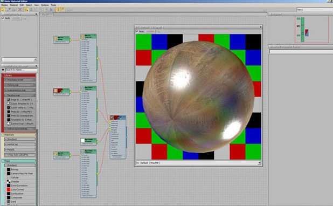Switch to the View1 tab
This screenshot has height=206, width=333.
click(46, 14)
